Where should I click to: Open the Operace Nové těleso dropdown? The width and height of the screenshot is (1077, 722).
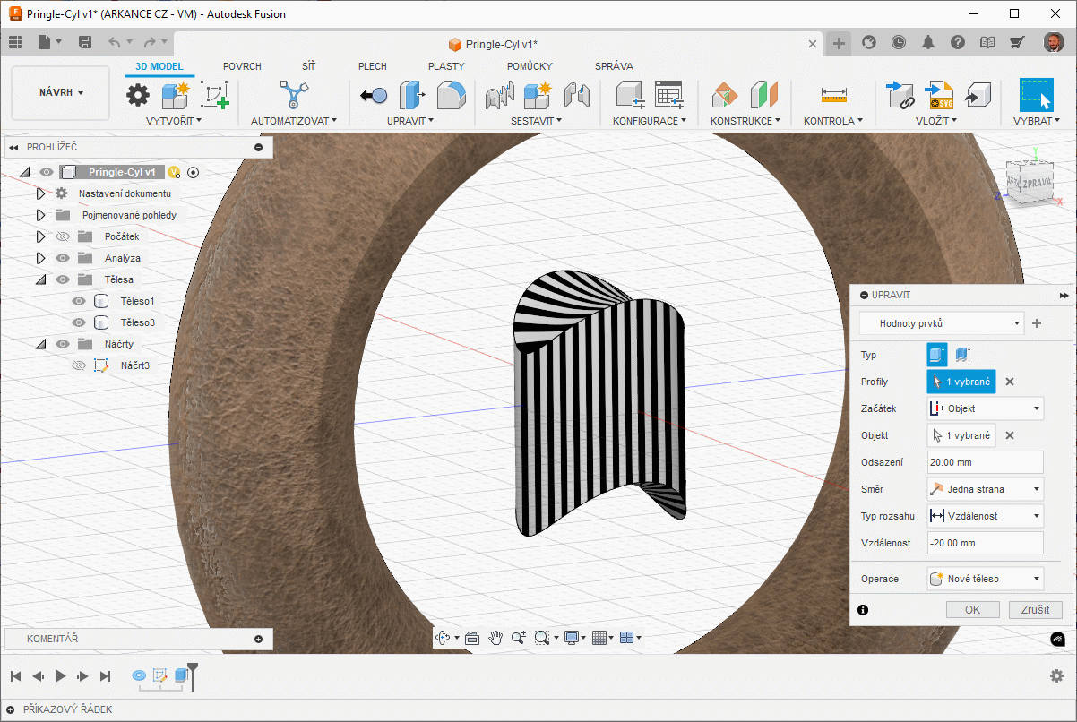(x=986, y=579)
